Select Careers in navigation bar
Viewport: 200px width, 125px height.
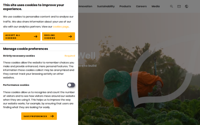[x=141, y=6]
